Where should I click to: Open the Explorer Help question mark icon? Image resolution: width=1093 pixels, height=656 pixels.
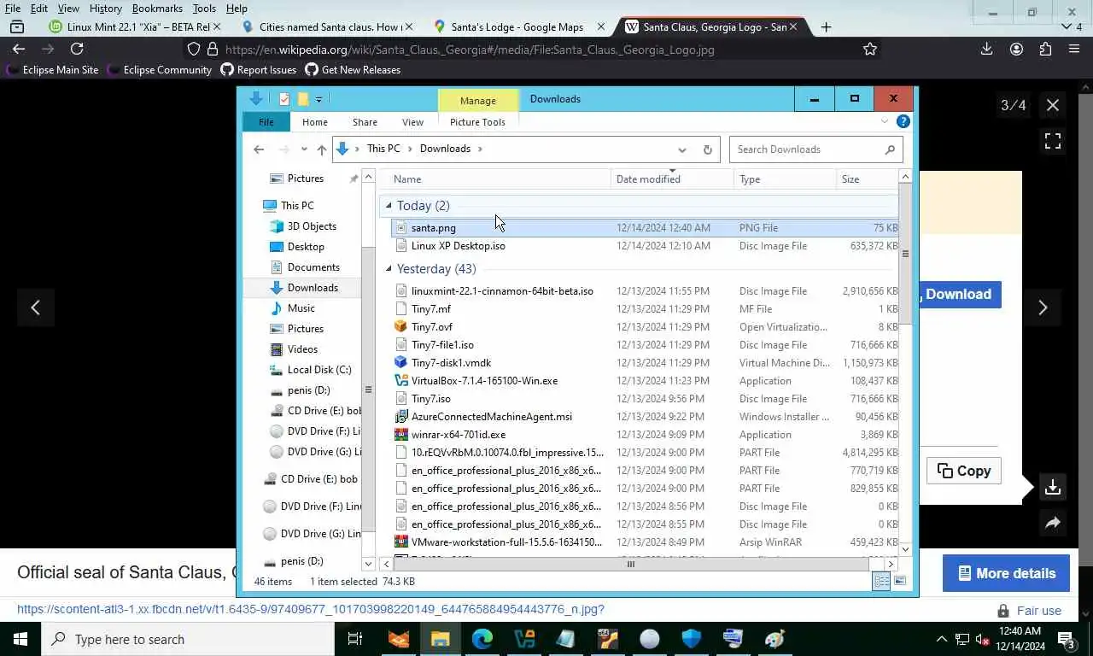pyautogui.click(x=903, y=121)
